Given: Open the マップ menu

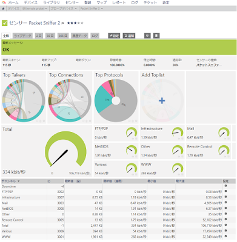Looking at the screenshot, I should pos(102,2).
